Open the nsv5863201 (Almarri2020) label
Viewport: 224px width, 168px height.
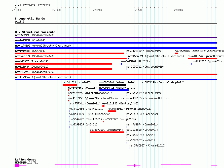pos(117,82)
